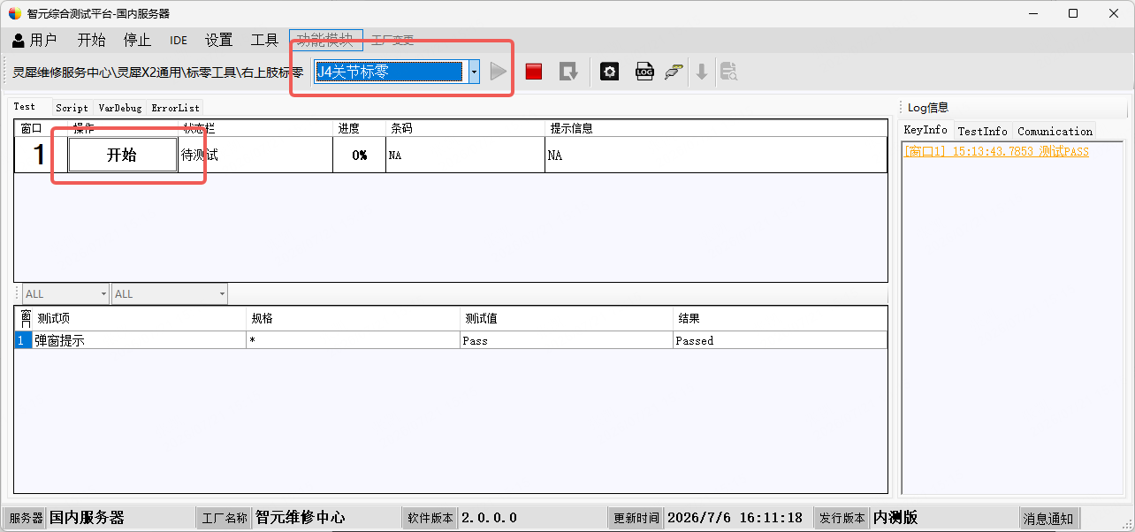Open the 用户 menu
1135x532 pixels.
click(34, 40)
